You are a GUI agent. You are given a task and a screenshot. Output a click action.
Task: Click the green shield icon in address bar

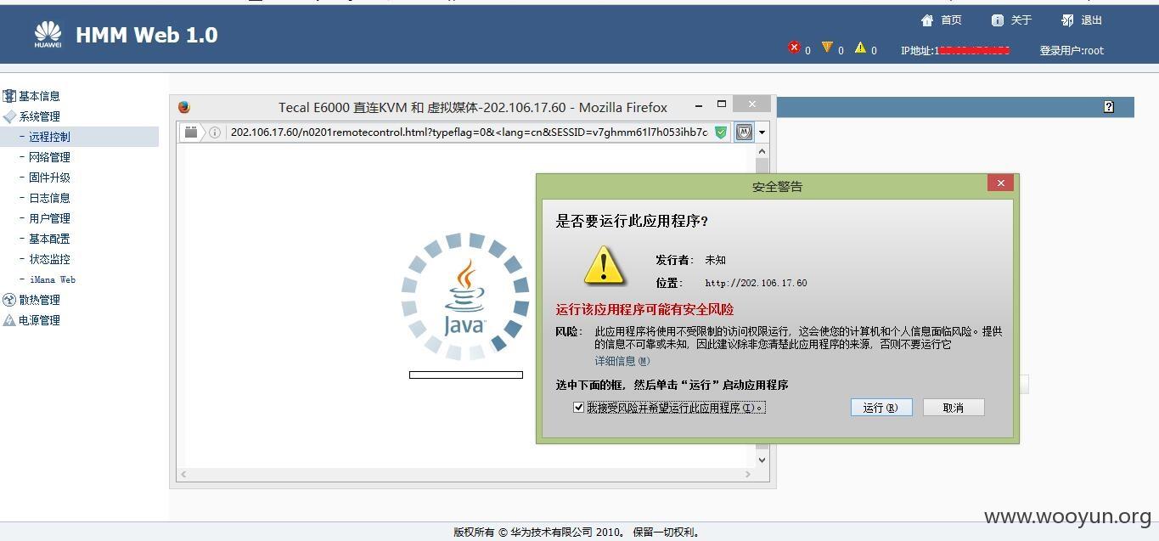coord(720,132)
